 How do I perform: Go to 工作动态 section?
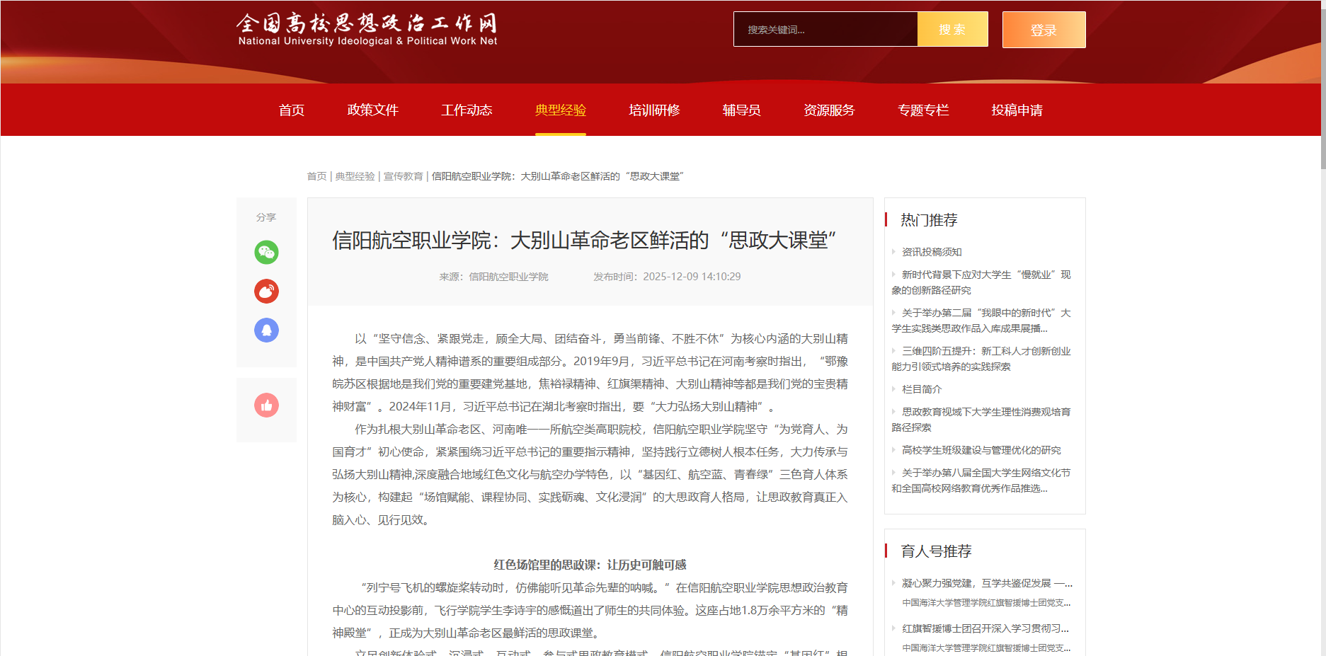pos(466,110)
